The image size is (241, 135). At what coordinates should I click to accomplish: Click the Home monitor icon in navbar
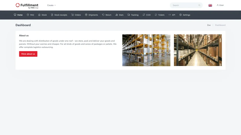pos(15,15)
